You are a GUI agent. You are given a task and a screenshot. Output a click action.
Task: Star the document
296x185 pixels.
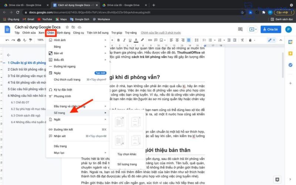point(67,27)
